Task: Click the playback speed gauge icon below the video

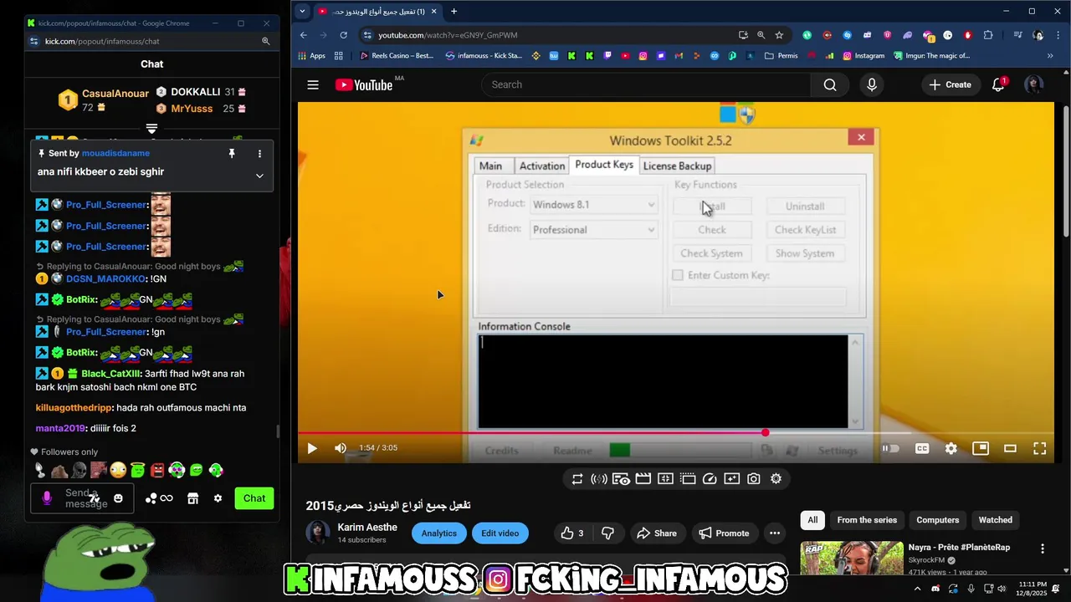Action: pos(710,479)
